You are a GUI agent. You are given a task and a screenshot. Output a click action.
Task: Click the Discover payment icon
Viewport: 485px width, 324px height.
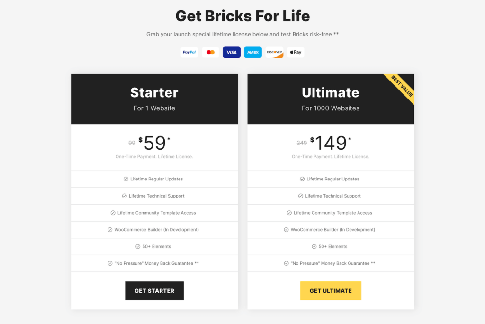274,52
